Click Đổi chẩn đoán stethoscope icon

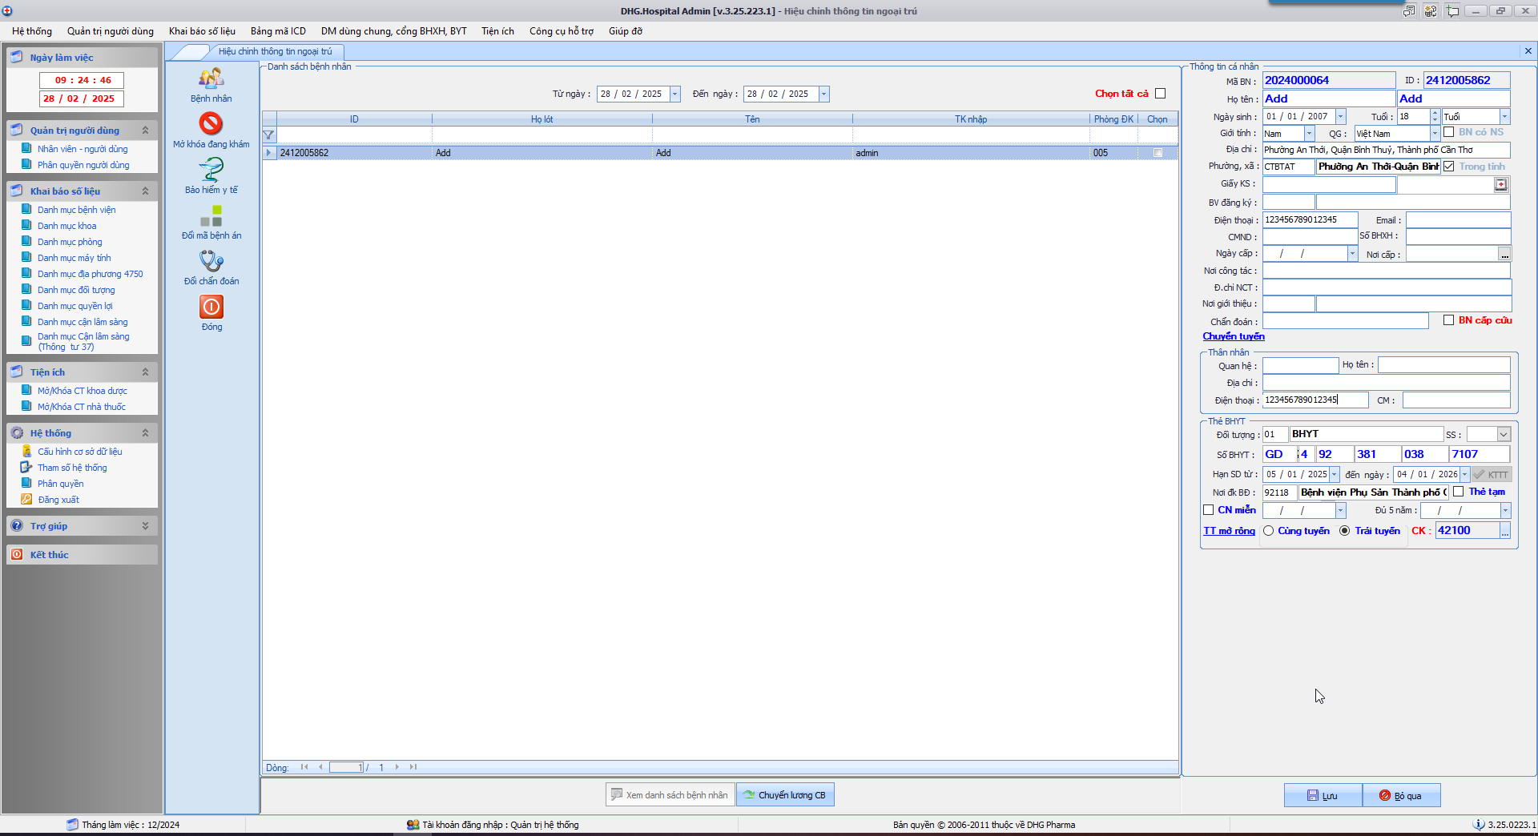211,261
